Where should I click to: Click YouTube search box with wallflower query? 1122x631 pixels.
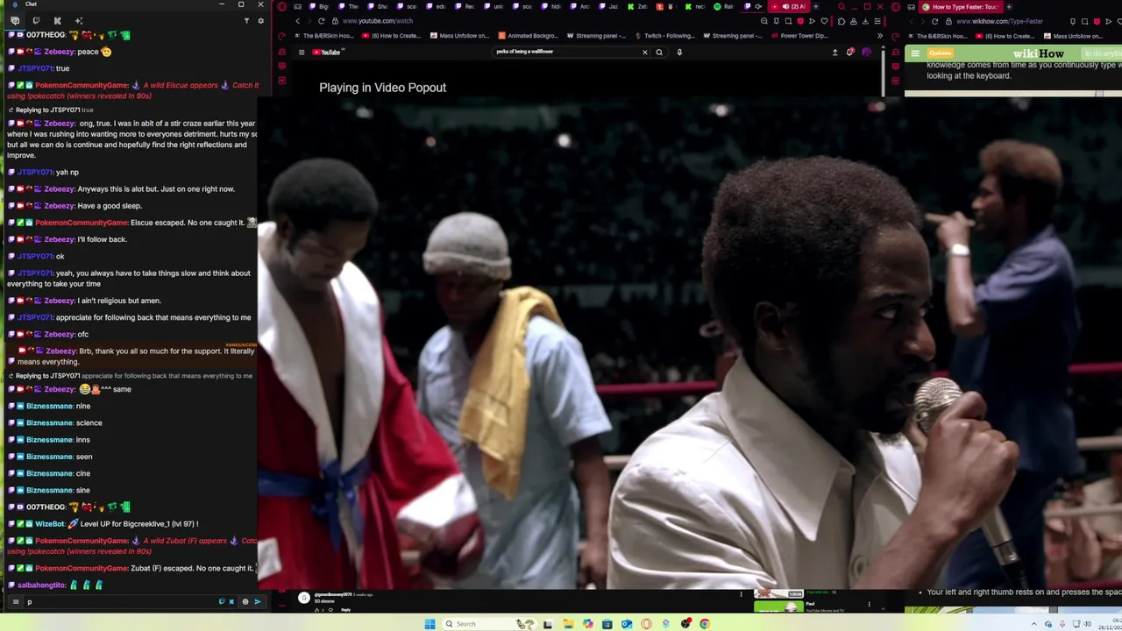(565, 52)
